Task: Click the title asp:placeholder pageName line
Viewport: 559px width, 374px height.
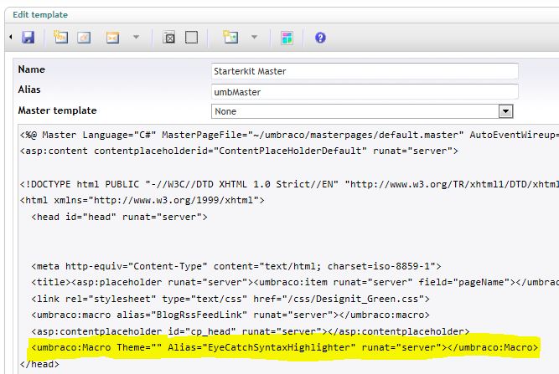Action: point(295,282)
